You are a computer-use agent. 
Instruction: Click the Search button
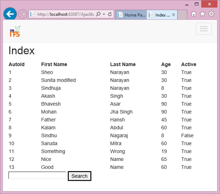(x=80, y=176)
